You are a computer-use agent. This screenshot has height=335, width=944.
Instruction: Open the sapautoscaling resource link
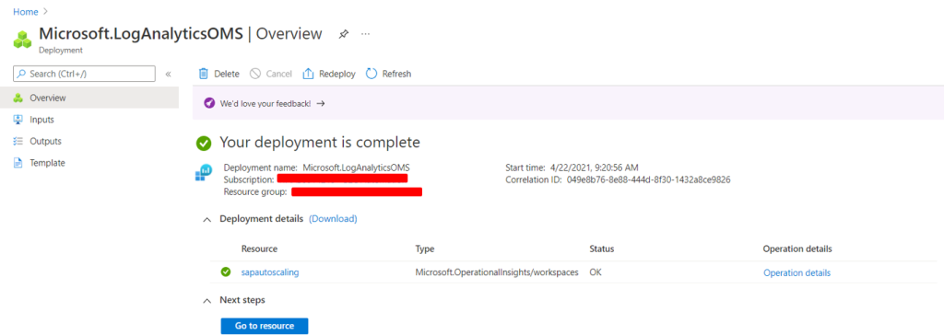[x=270, y=271]
